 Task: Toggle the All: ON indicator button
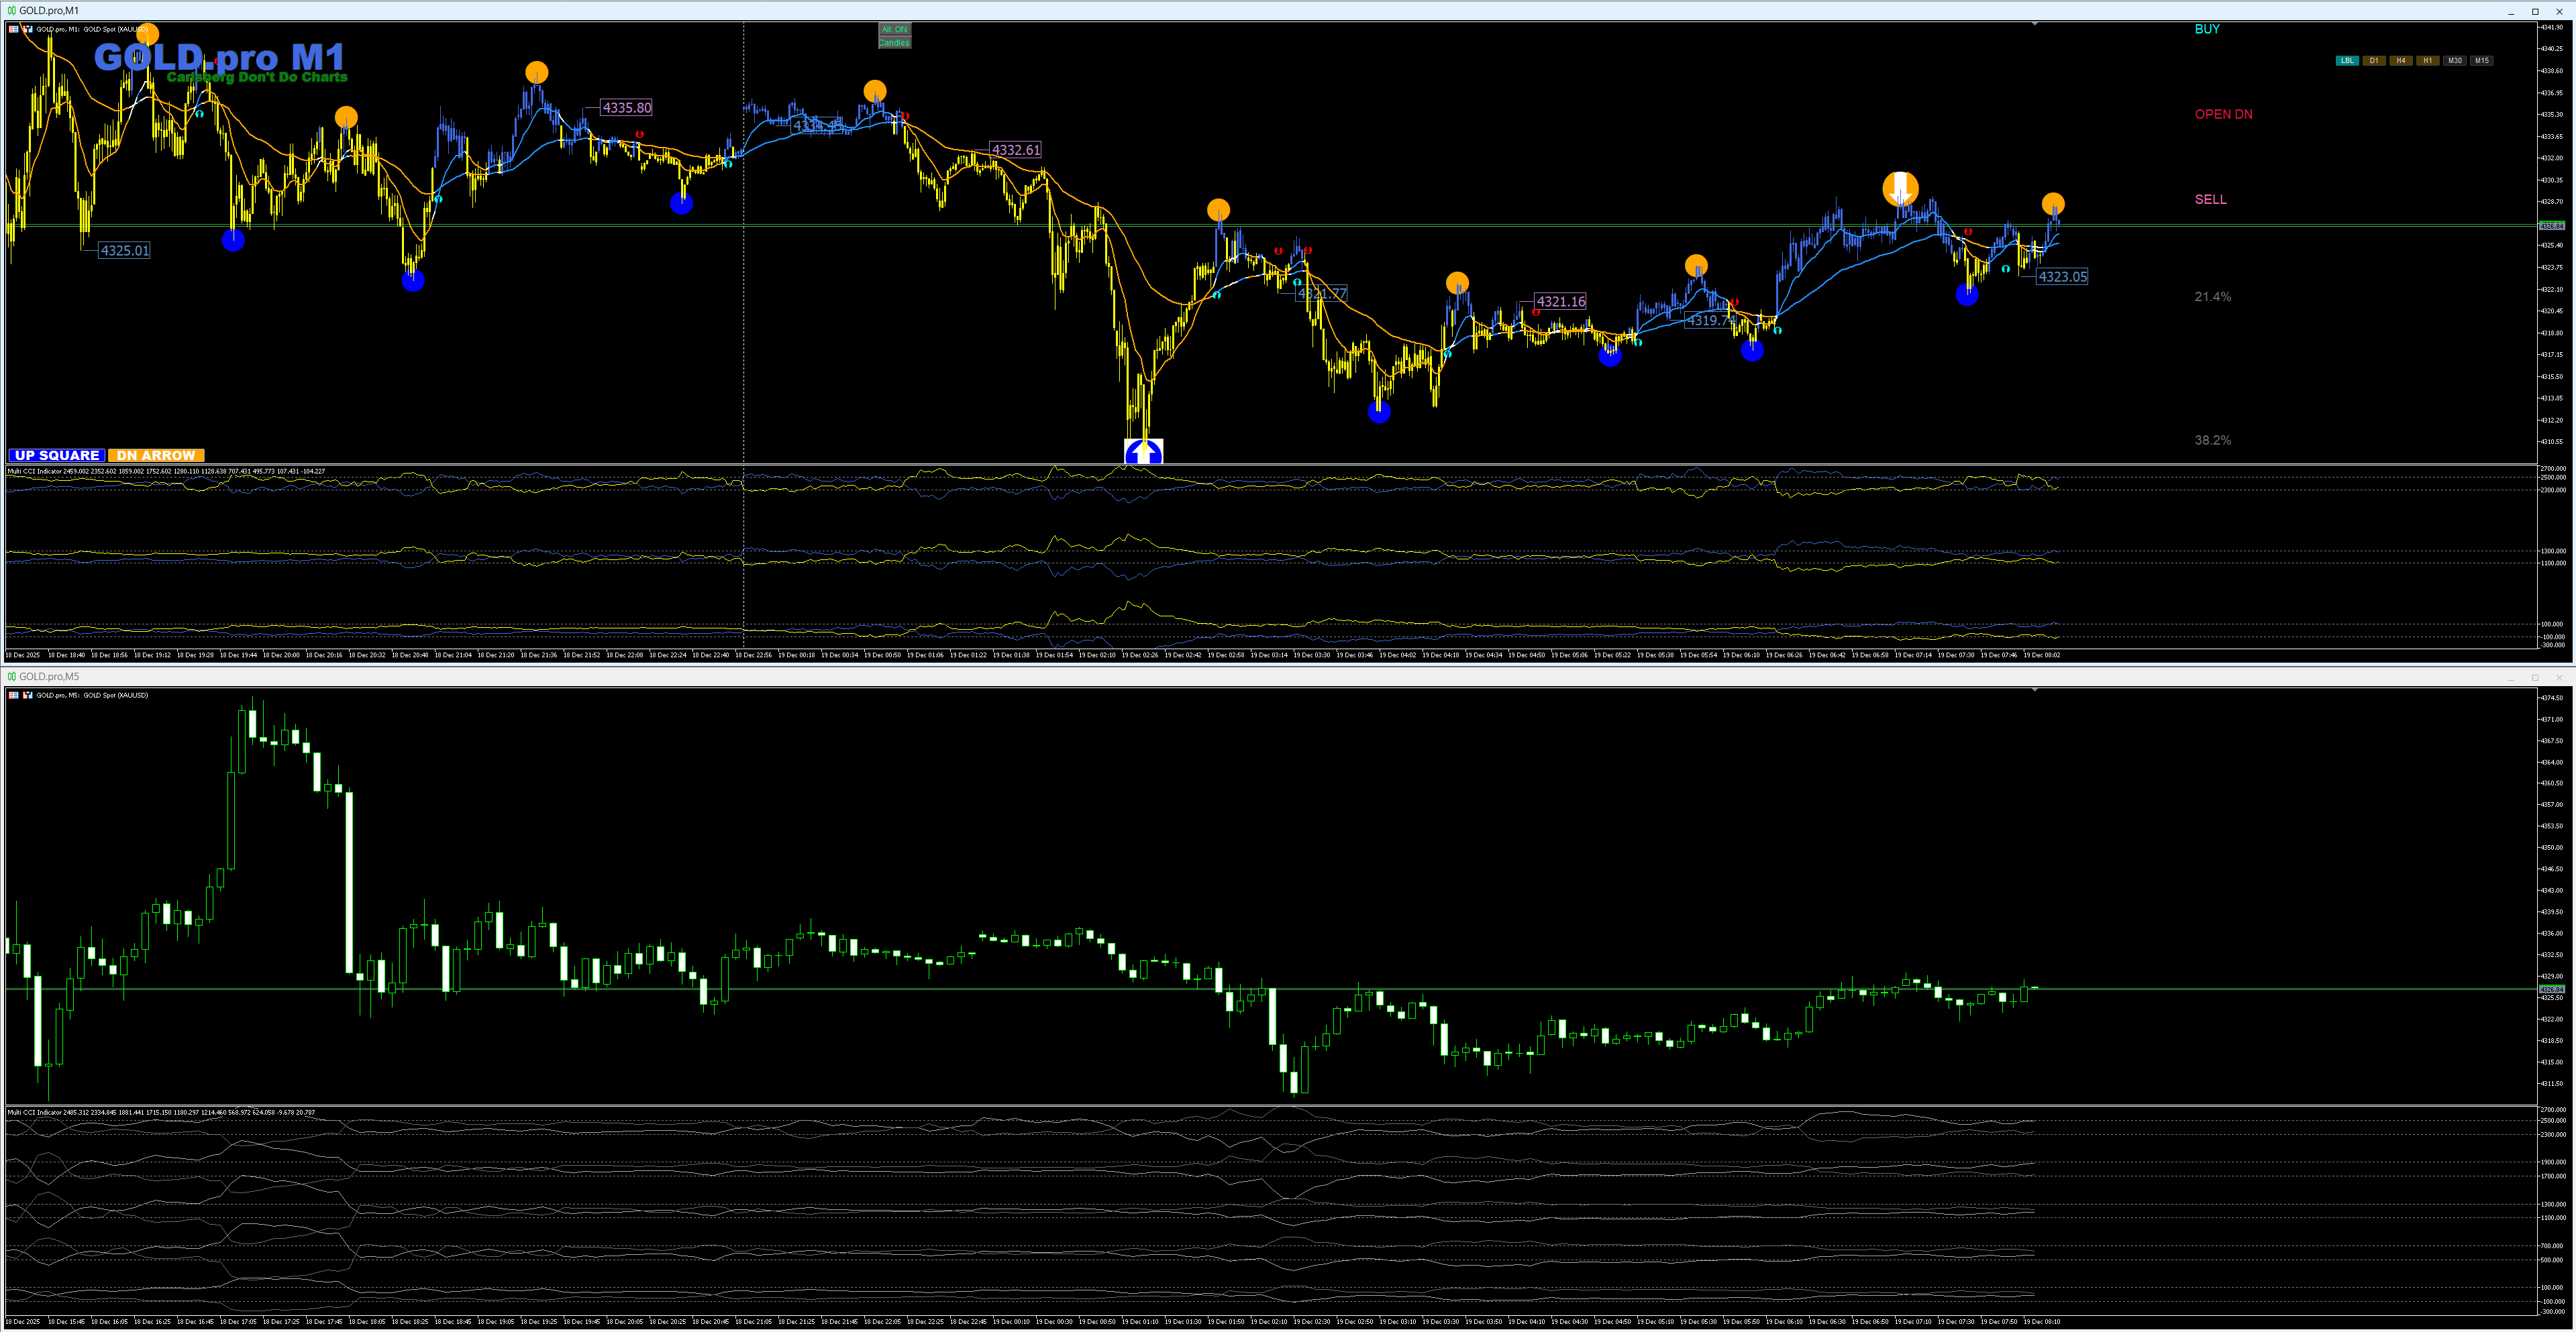[894, 29]
